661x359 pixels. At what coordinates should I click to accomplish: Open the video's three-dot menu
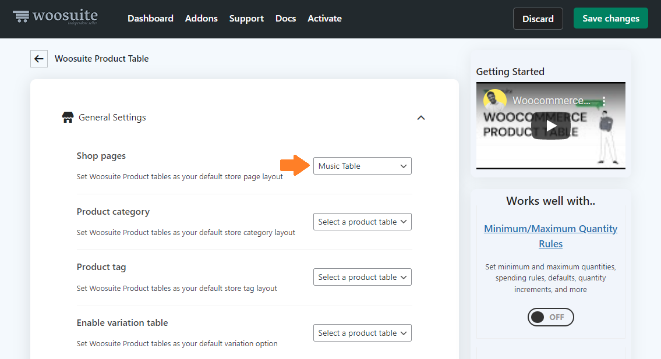604,101
